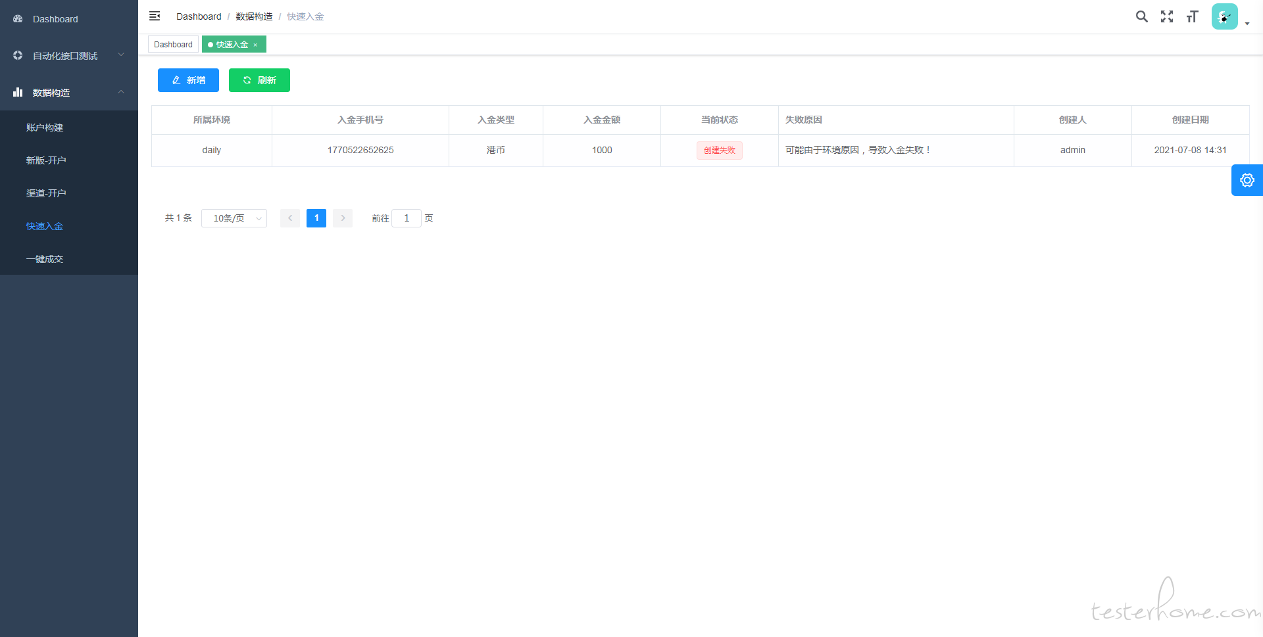Click the 创建日期 column header
This screenshot has width=1263, height=637.
pos(1191,120)
